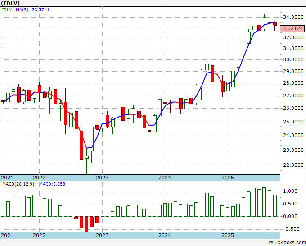Click the 30.0000 price axis label

point(293,59)
